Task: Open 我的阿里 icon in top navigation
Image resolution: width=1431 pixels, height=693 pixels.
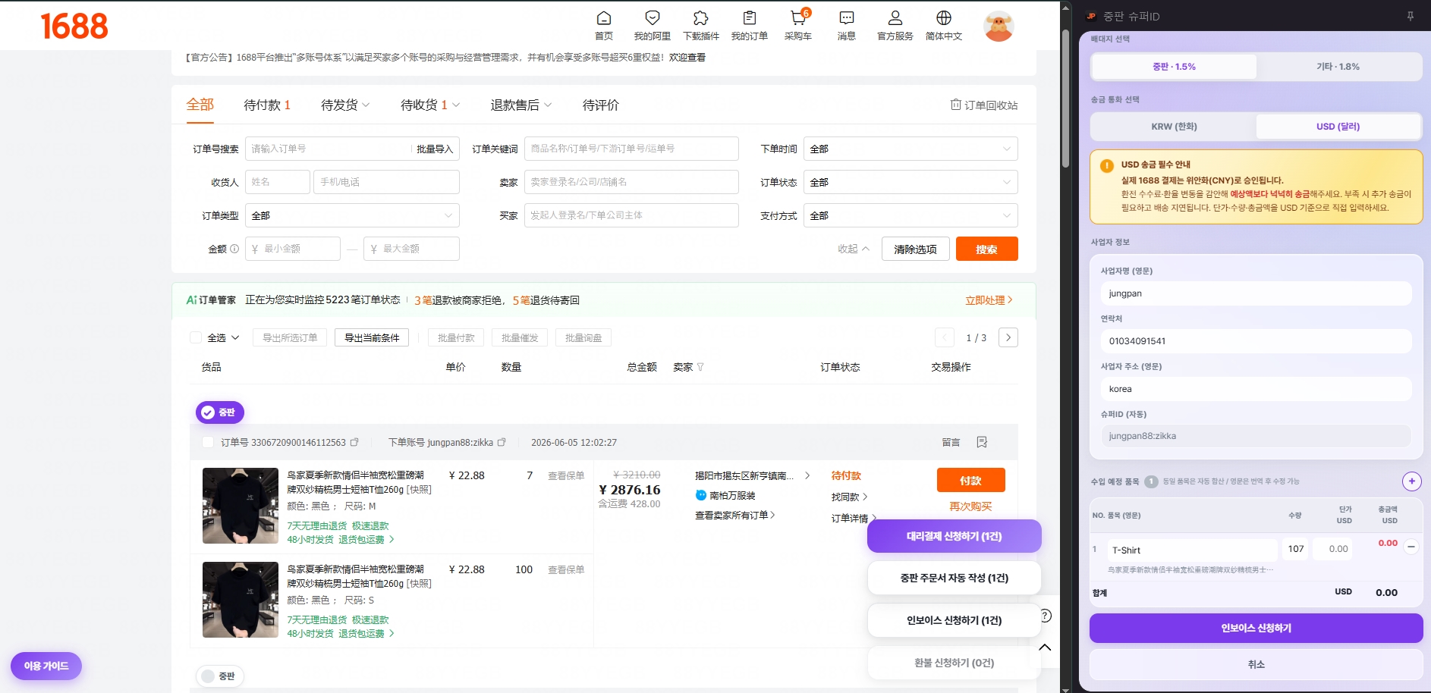Action: click(x=653, y=18)
